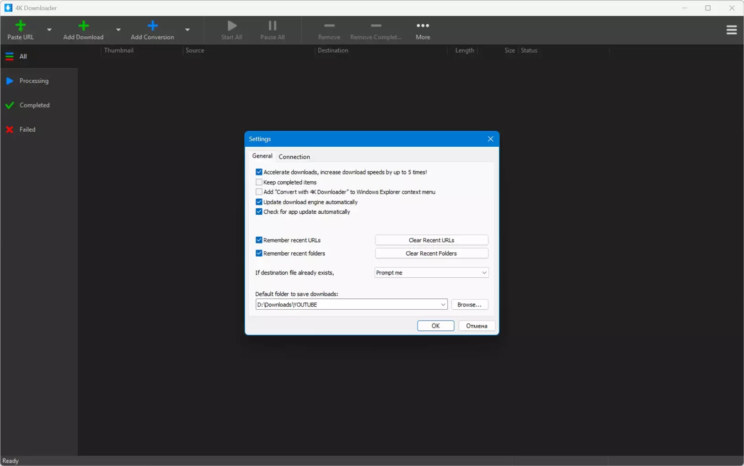Disable the Accelerate downloads checkbox
This screenshot has width=744, height=466.
[x=259, y=172]
